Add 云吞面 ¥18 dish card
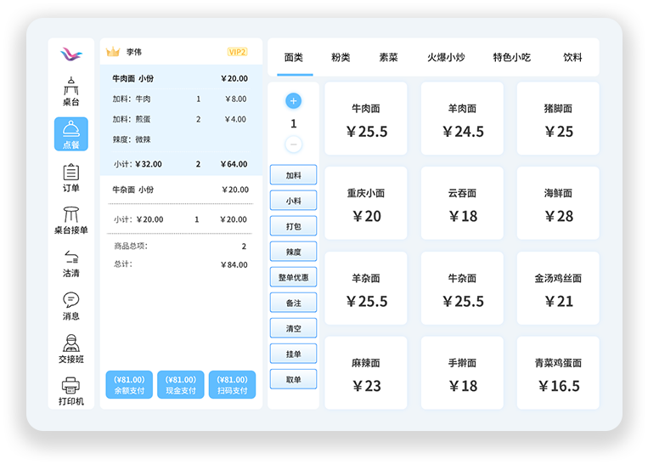 (462, 203)
